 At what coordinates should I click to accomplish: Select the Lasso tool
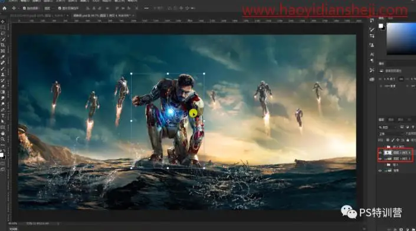[2, 33]
